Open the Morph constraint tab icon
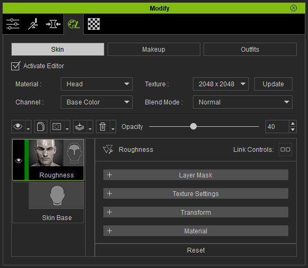Screen dimensions: 308x268 [53, 24]
